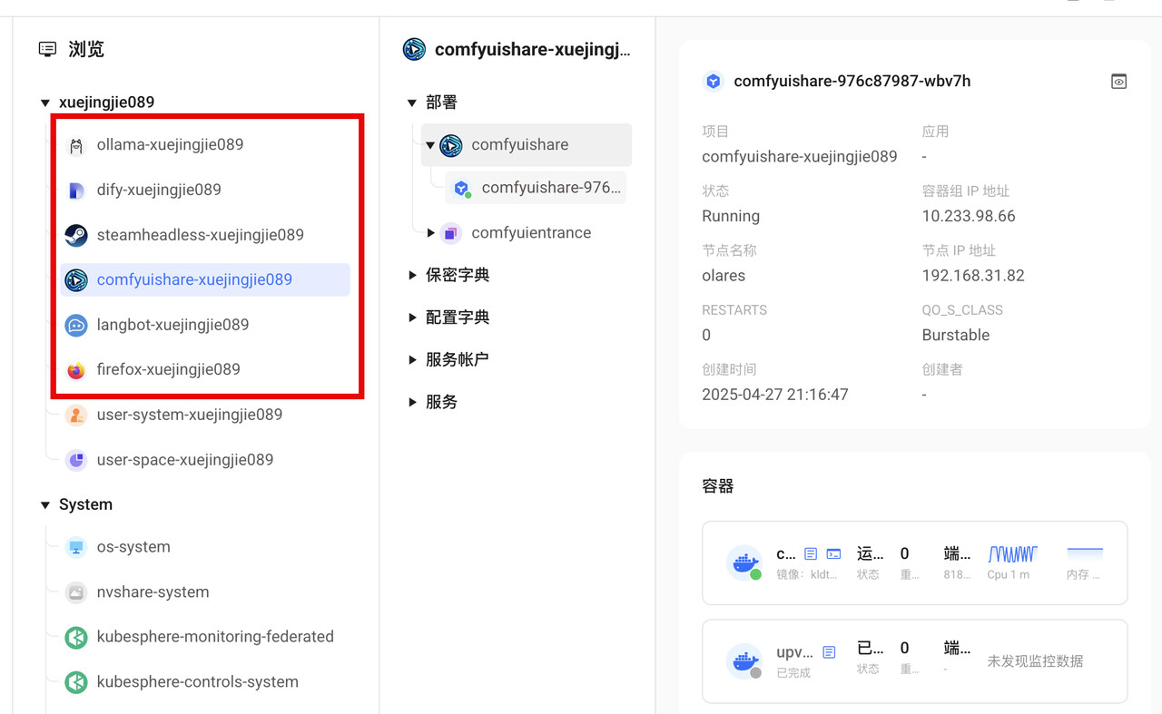Viewport: 1162px width, 714px height.
Task: Collapse the System tree group
Action: (45, 505)
